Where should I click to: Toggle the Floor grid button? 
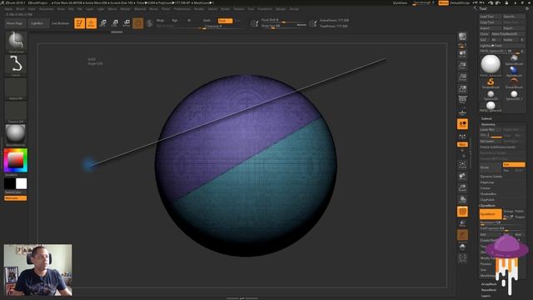(x=462, y=112)
